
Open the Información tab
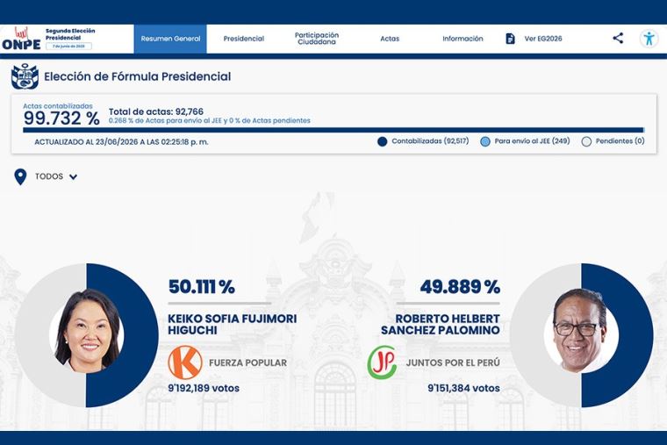pos(463,39)
